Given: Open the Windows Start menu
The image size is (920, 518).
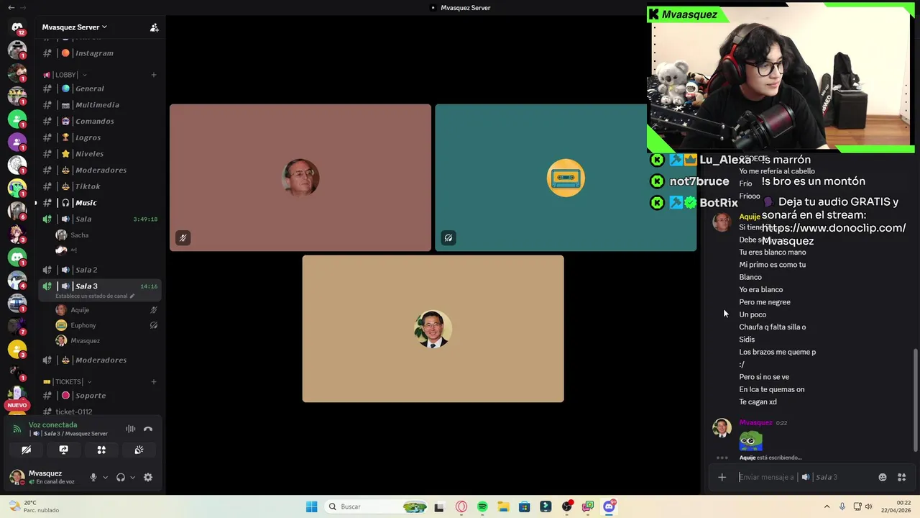Looking at the screenshot, I should point(311,506).
